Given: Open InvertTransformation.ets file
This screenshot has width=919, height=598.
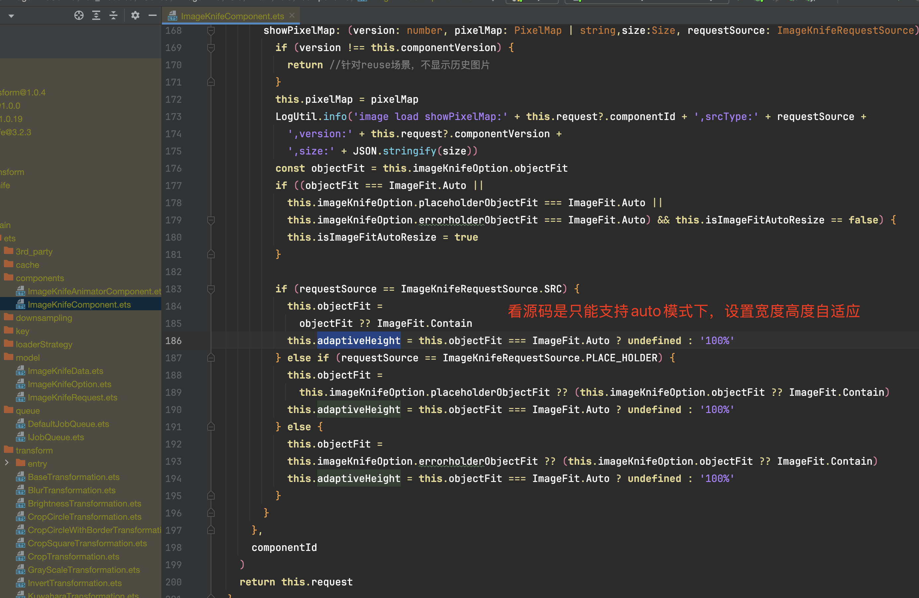Looking at the screenshot, I should (69, 583).
